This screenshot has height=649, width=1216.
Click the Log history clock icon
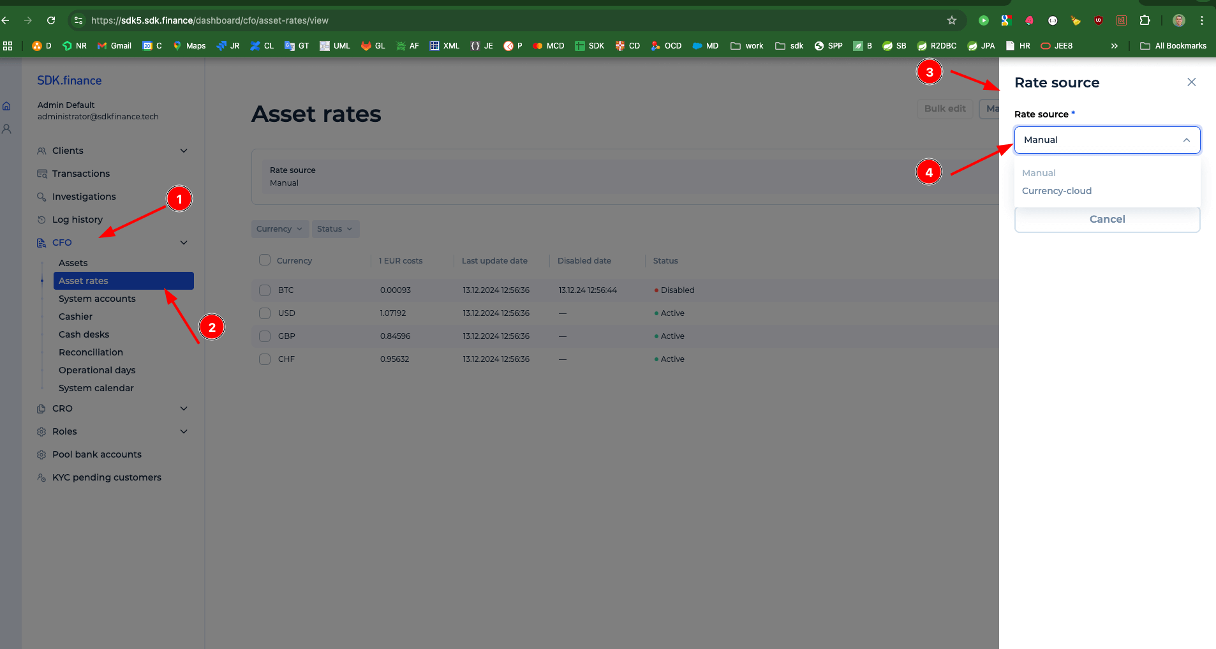tap(41, 219)
